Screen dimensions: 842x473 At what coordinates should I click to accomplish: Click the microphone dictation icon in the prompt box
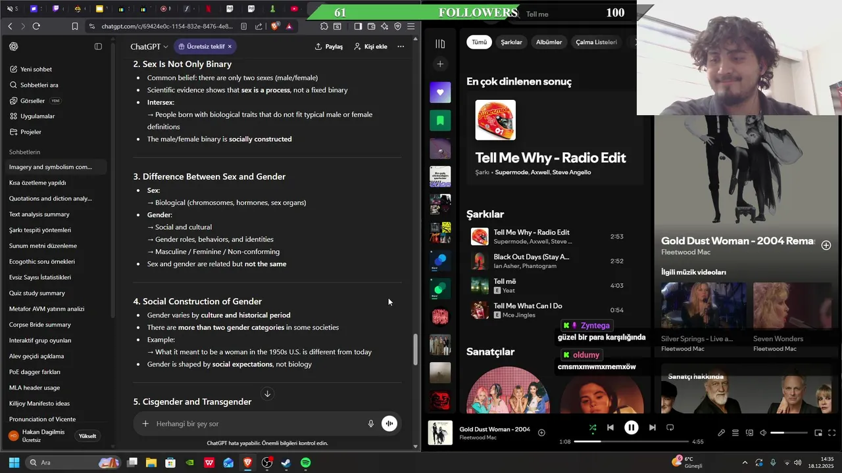[371, 424]
